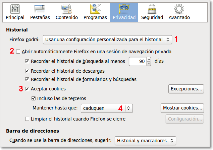Choose the Privacidad mask icon
This screenshot has width=213, height=150.
(x=124, y=9)
